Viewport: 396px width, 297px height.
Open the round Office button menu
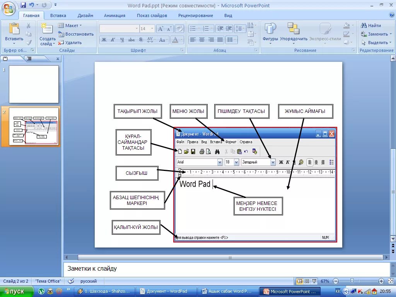pyautogui.click(x=9, y=9)
